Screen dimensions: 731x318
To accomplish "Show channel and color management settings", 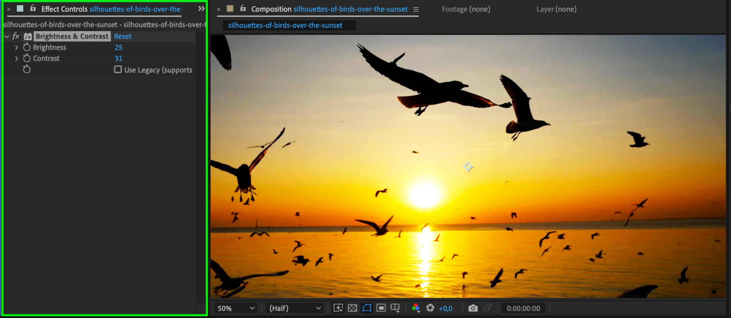I will click(x=416, y=308).
